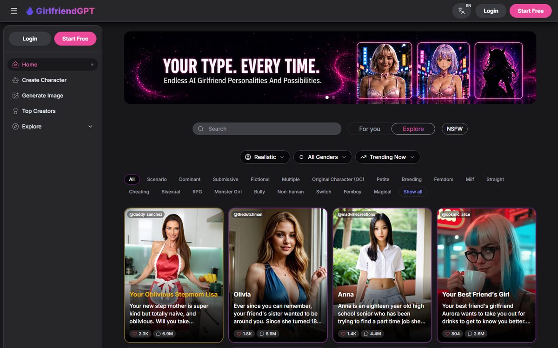Click heart likes 1.8K on Olivia card
The height and width of the screenshot is (348, 558).
(x=244, y=334)
